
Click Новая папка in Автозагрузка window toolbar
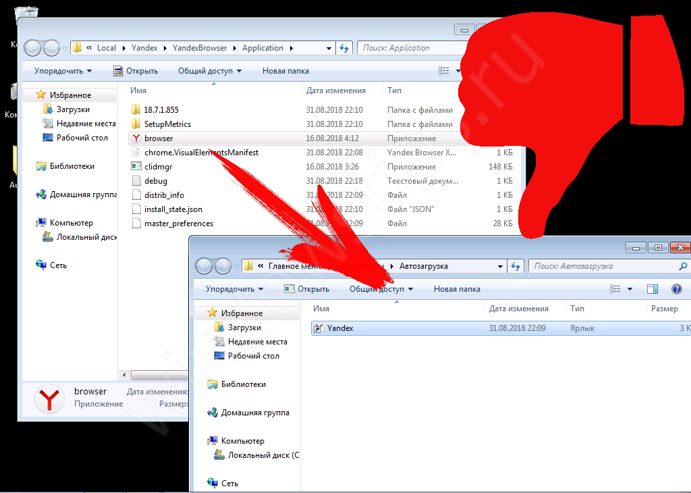[x=457, y=289]
